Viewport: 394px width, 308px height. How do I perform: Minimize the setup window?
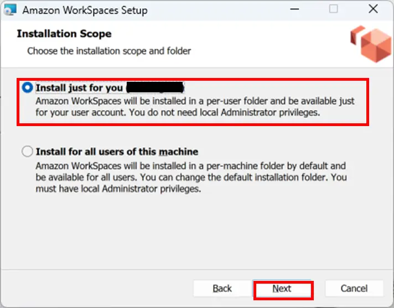point(294,9)
